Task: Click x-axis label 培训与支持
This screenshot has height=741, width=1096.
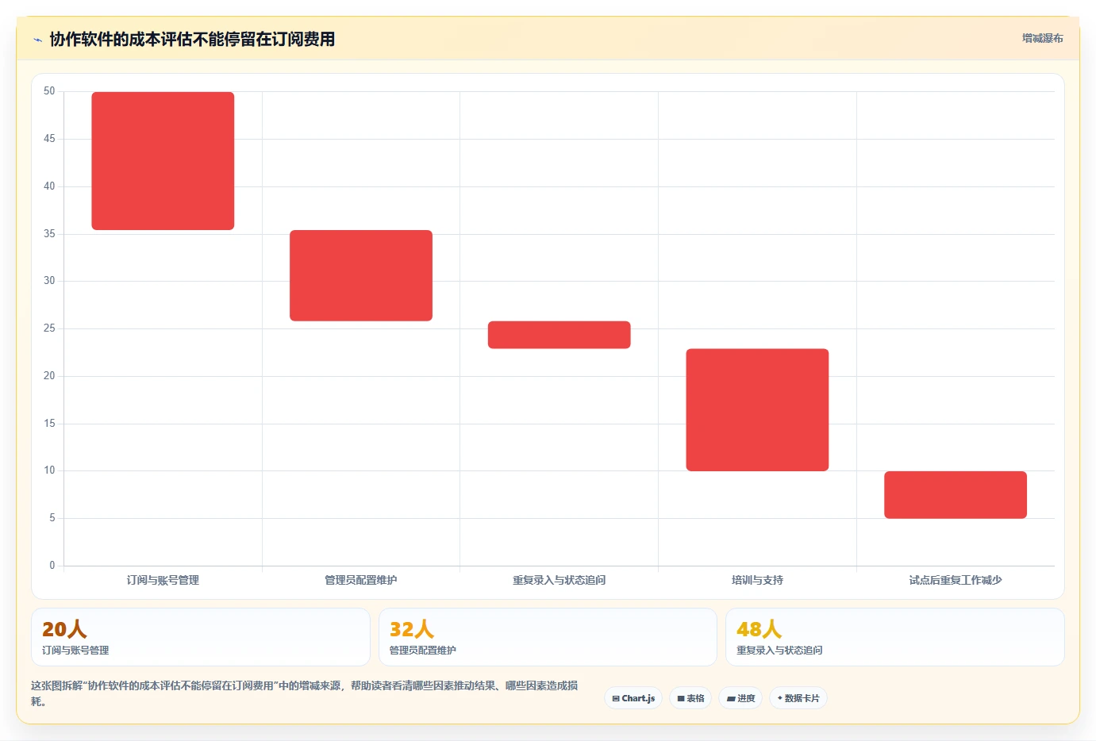Action: (757, 580)
